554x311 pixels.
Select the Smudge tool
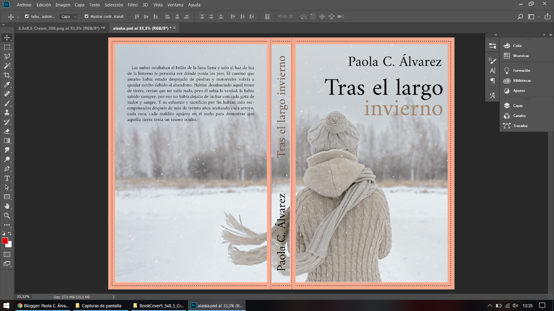point(7,150)
